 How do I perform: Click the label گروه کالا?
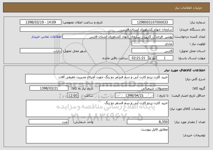[x=199, y=88]
